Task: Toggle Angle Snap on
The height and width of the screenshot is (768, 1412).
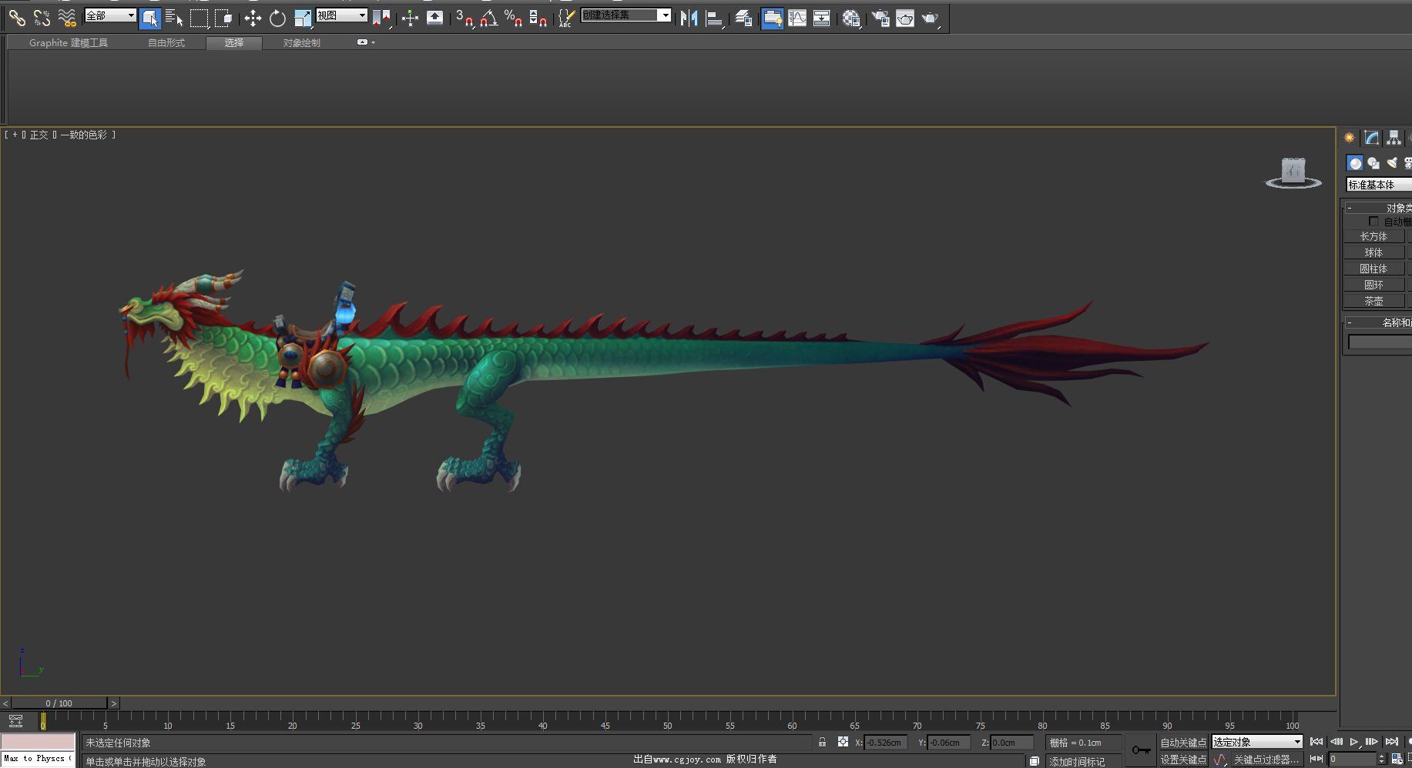Action: pos(489,18)
